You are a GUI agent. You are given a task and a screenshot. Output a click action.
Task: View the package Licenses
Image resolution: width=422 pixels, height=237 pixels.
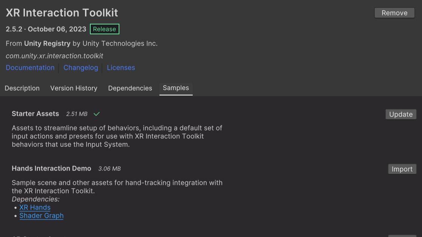(121, 68)
